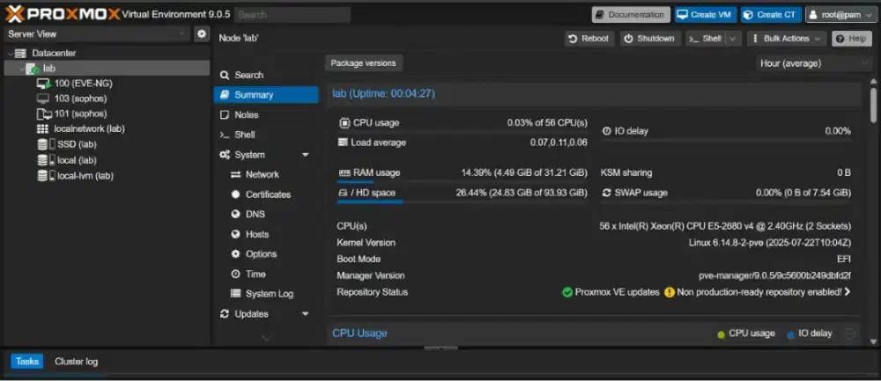Click the Search magnifier icon in node menu

[225, 75]
